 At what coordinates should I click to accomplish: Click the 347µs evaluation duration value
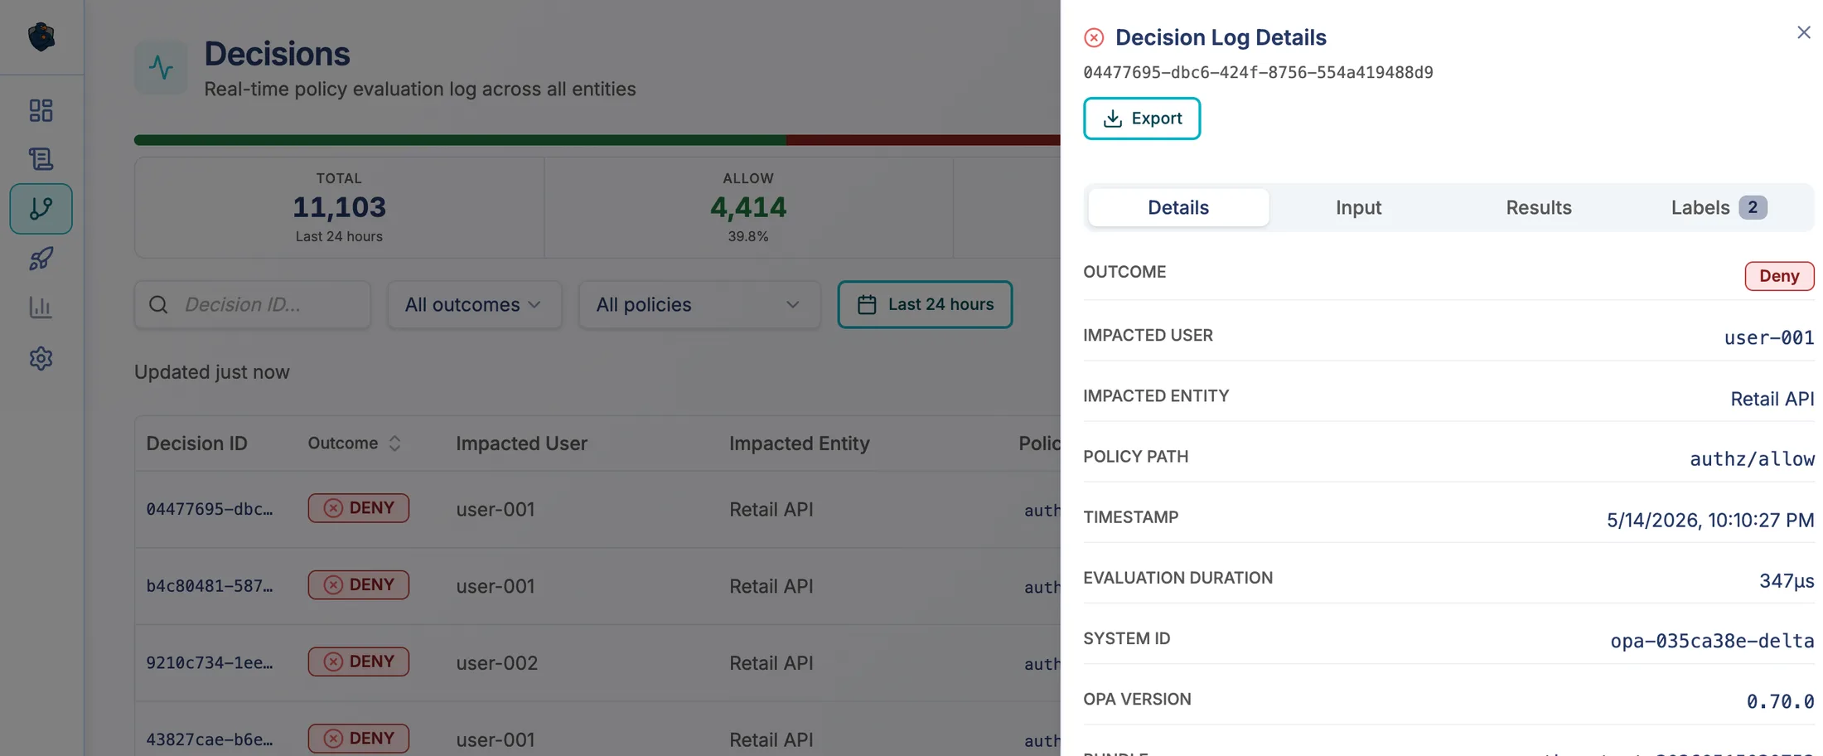coord(1787,580)
